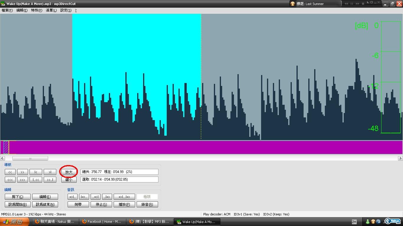The height and width of the screenshot is (226, 403).
Task: Open the 設定(S) settings menu
Action: [66, 10]
